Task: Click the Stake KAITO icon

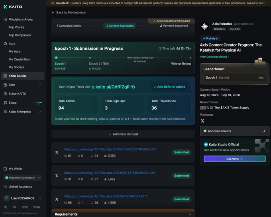Action: tap(5, 94)
